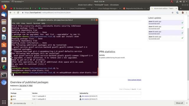Open the Chromium profile avatar
The width and height of the screenshot is (189, 106).
point(183,13)
